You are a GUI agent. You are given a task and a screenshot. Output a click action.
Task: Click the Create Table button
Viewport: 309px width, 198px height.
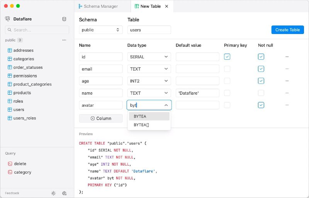point(287,30)
